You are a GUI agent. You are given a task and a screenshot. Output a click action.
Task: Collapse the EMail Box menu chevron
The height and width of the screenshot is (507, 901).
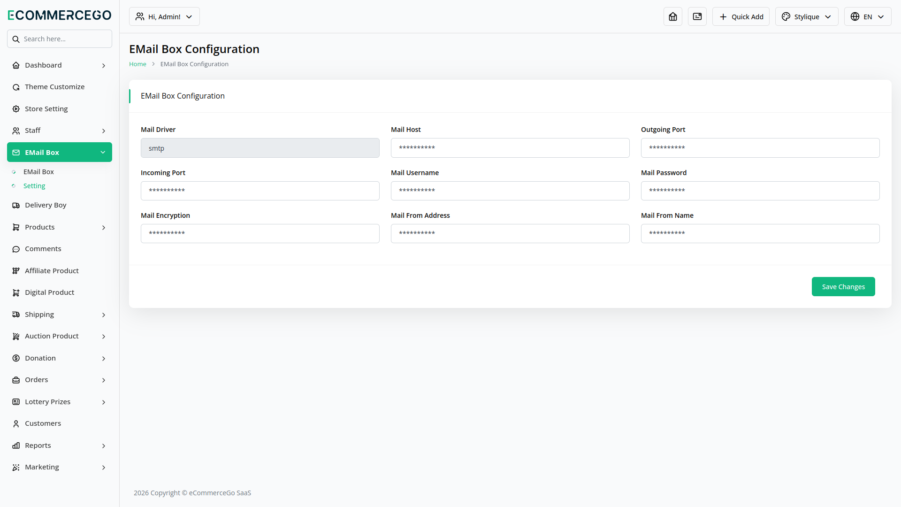(x=103, y=153)
